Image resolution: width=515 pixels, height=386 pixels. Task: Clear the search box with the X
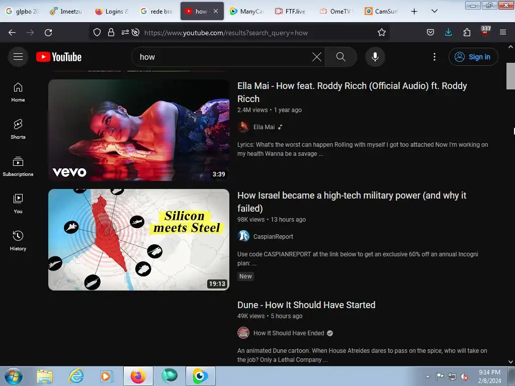(317, 57)
